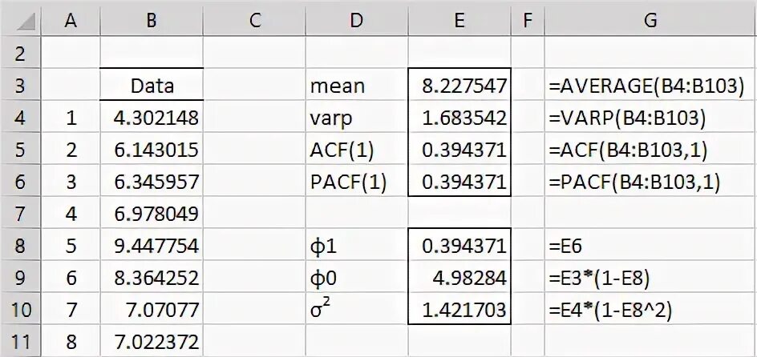
Task: Click row header 7
Action: (x=21, y=214)
